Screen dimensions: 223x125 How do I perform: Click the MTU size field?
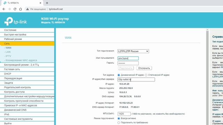point(124,114)
